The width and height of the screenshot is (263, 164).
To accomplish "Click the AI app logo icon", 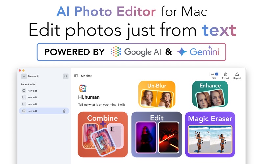I will (x=83, y=88).
